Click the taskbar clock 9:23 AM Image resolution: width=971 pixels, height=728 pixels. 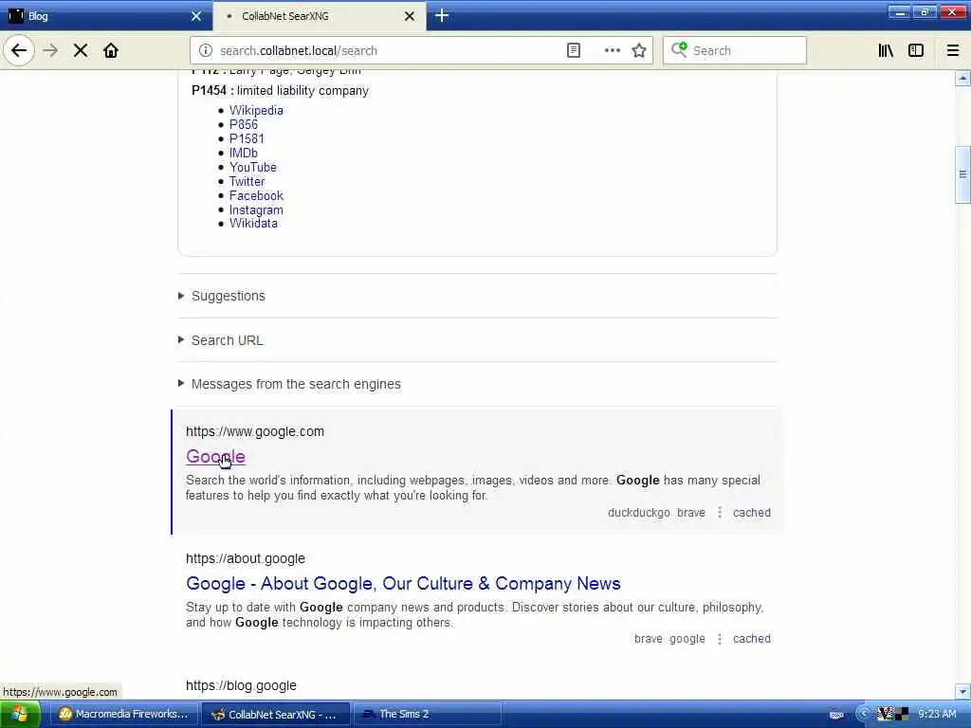pyautogui.click(x=937, y=715)
